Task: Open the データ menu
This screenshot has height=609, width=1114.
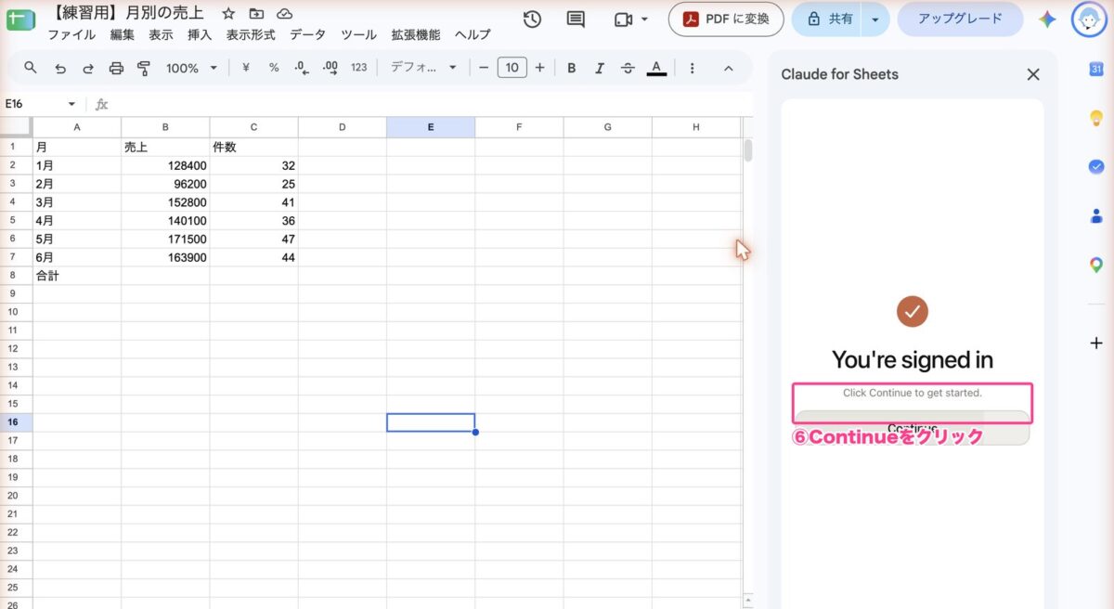Action: tap(308, 34)
